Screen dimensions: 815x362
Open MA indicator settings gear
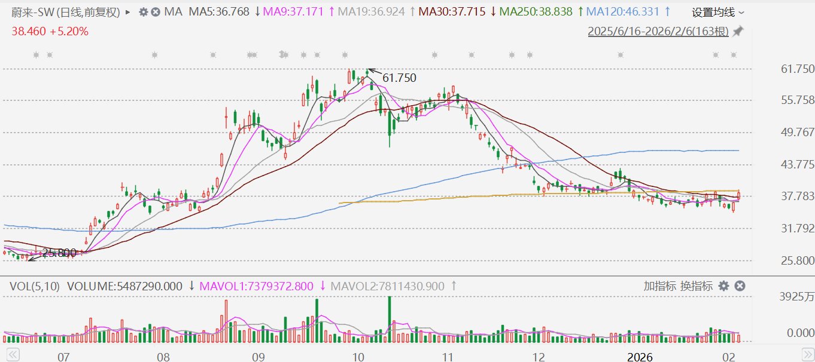(x=143, y=12)
